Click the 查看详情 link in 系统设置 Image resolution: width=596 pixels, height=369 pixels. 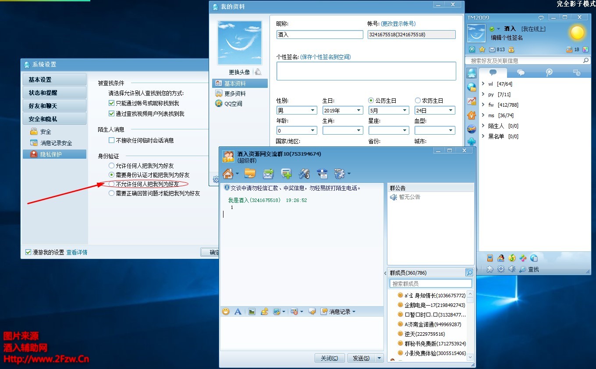pos(77,252)
